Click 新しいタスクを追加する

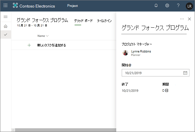tap(51, 45)
